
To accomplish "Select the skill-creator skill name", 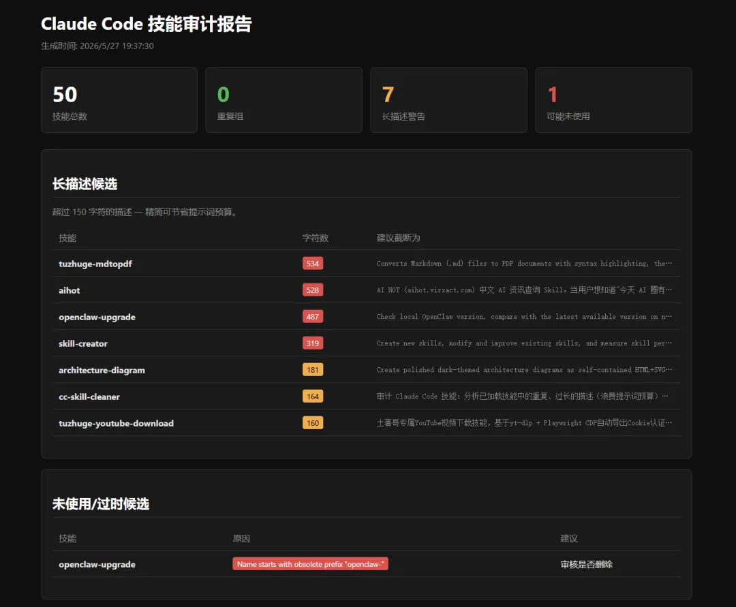I will (x=83, y=343).
